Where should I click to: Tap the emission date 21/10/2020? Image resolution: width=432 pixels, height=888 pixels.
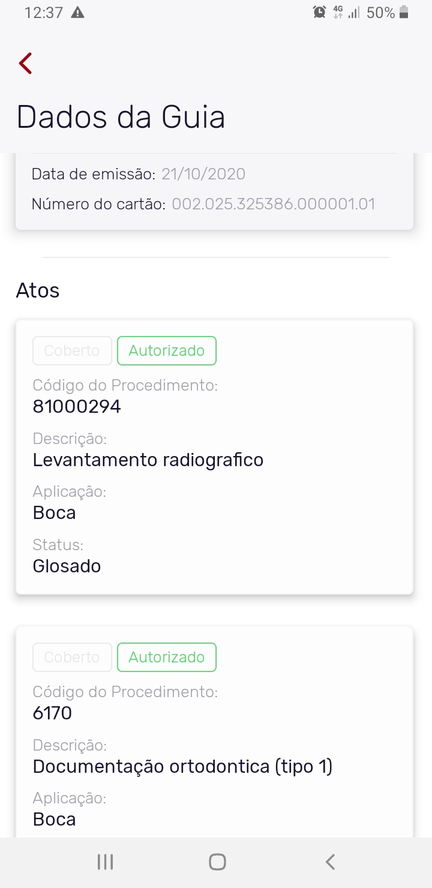coord(203,174)
